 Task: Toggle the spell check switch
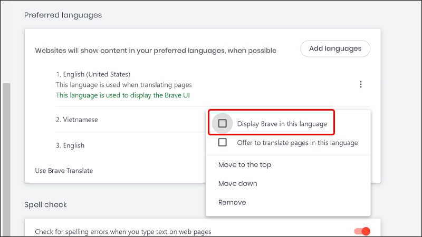[x=362, y=231]
